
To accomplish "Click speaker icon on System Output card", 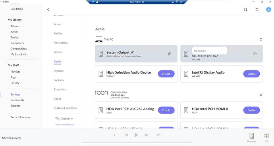I will click(101, 53).
